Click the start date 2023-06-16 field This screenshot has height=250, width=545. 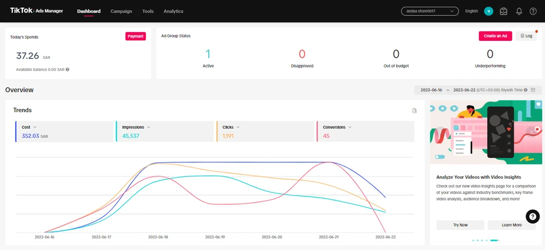pos(431,90)
